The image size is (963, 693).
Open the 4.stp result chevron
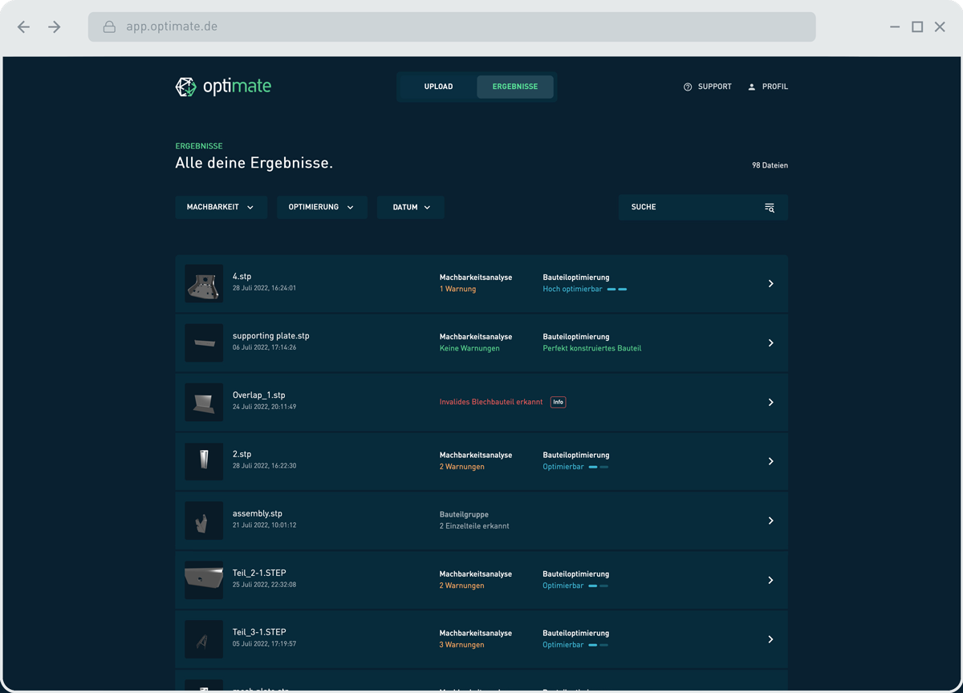click(770, 284)
